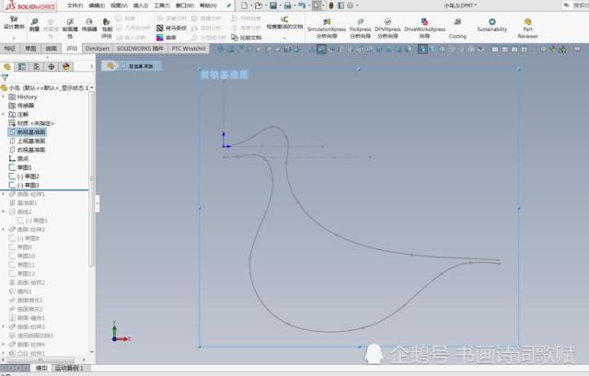
Task: Expand the 曲面-拉伸2 feature node
Action: (x=4, y=229)
